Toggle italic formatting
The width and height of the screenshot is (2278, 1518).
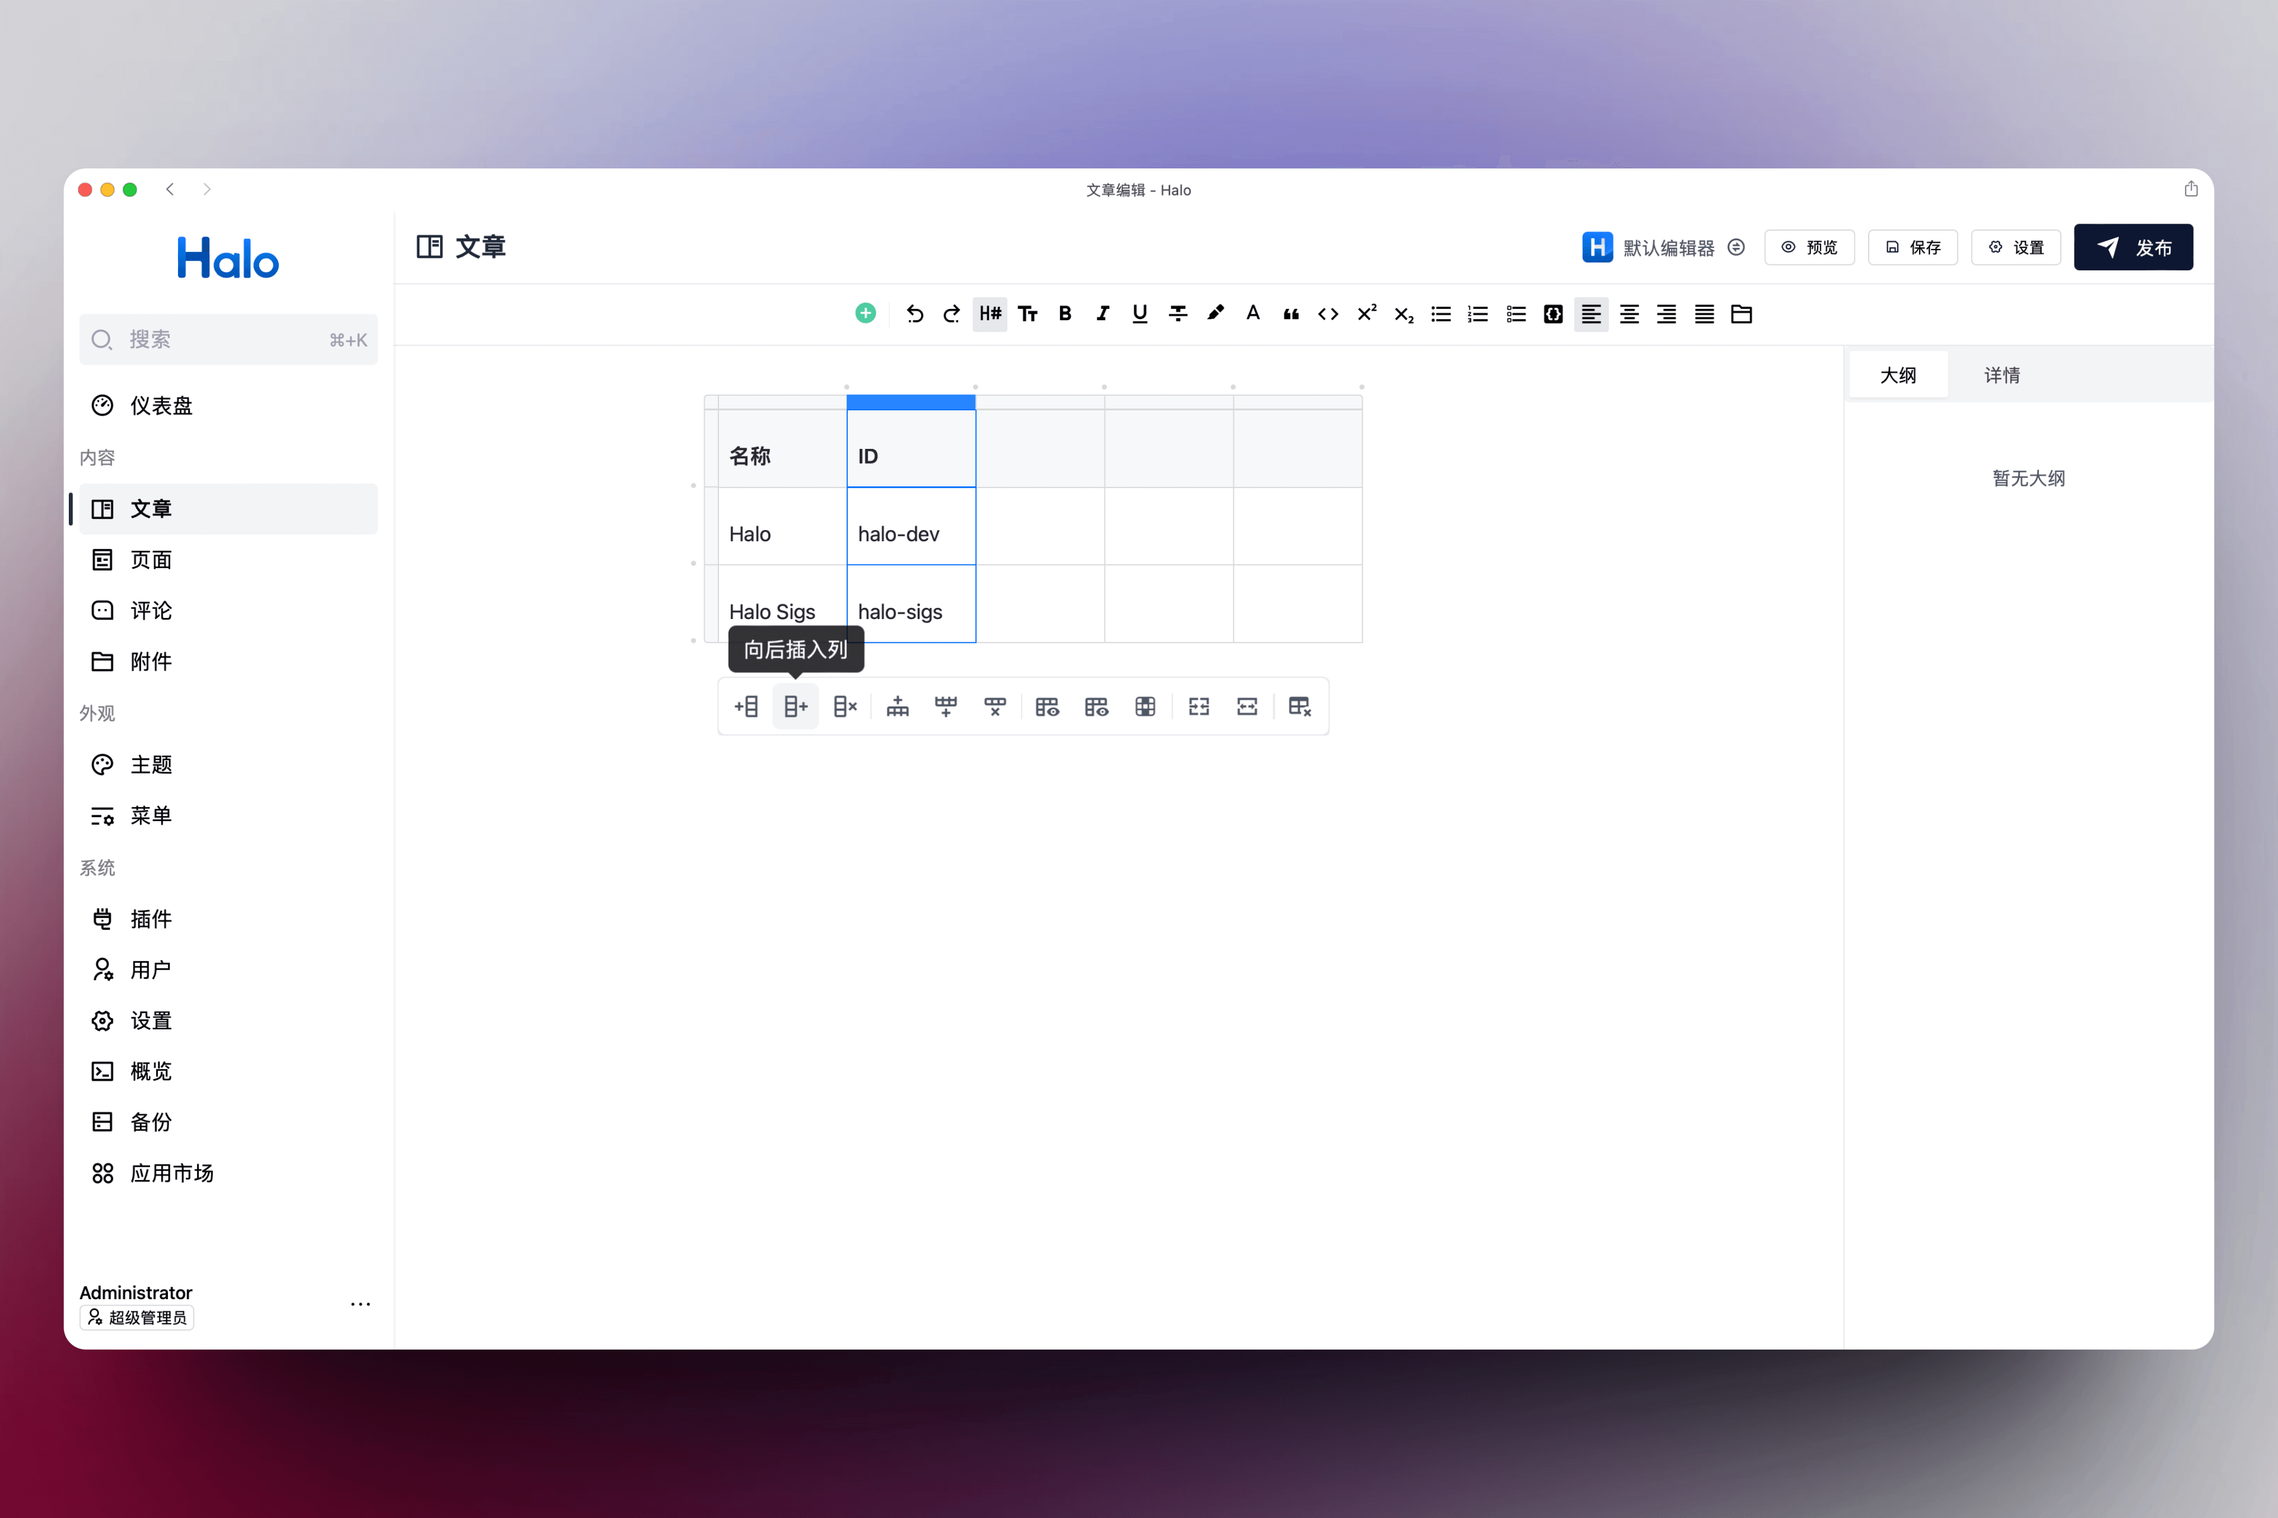click(x=1102, y=314)
